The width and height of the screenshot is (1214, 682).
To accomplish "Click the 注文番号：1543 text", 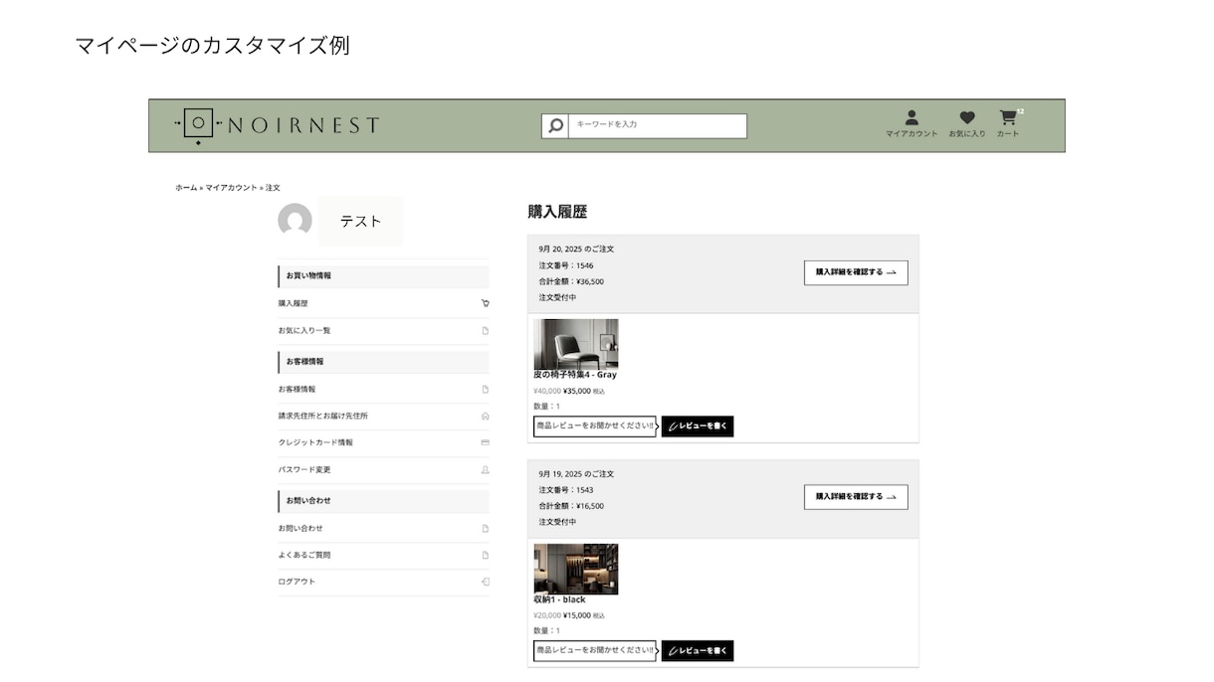I will [x=566, y=490].
